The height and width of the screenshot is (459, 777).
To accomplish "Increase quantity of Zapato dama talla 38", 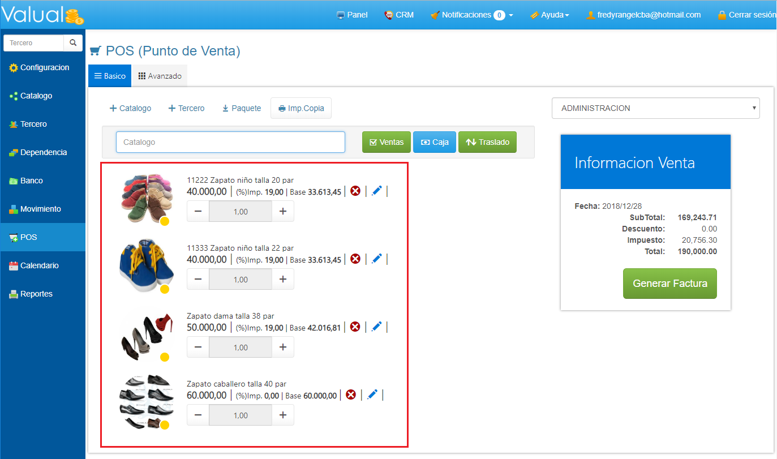I will tap(283, 347).
